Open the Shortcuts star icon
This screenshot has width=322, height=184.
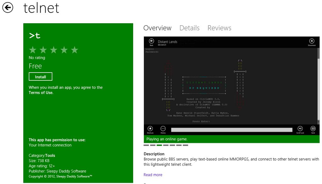coord(150,128)
